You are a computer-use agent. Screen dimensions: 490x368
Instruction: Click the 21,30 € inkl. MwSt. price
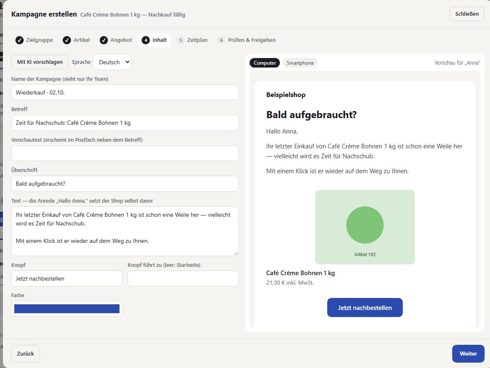(290, 283)
